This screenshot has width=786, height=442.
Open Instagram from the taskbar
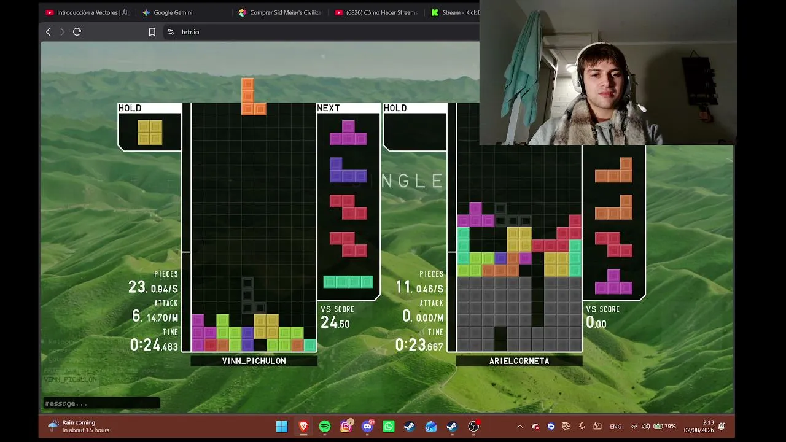coord(346,427)
